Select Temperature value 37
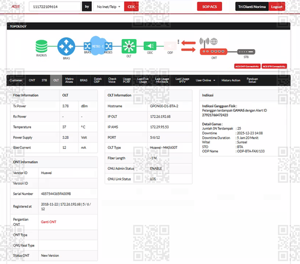The height and width of the screenshot is (264, 300). 64,127
